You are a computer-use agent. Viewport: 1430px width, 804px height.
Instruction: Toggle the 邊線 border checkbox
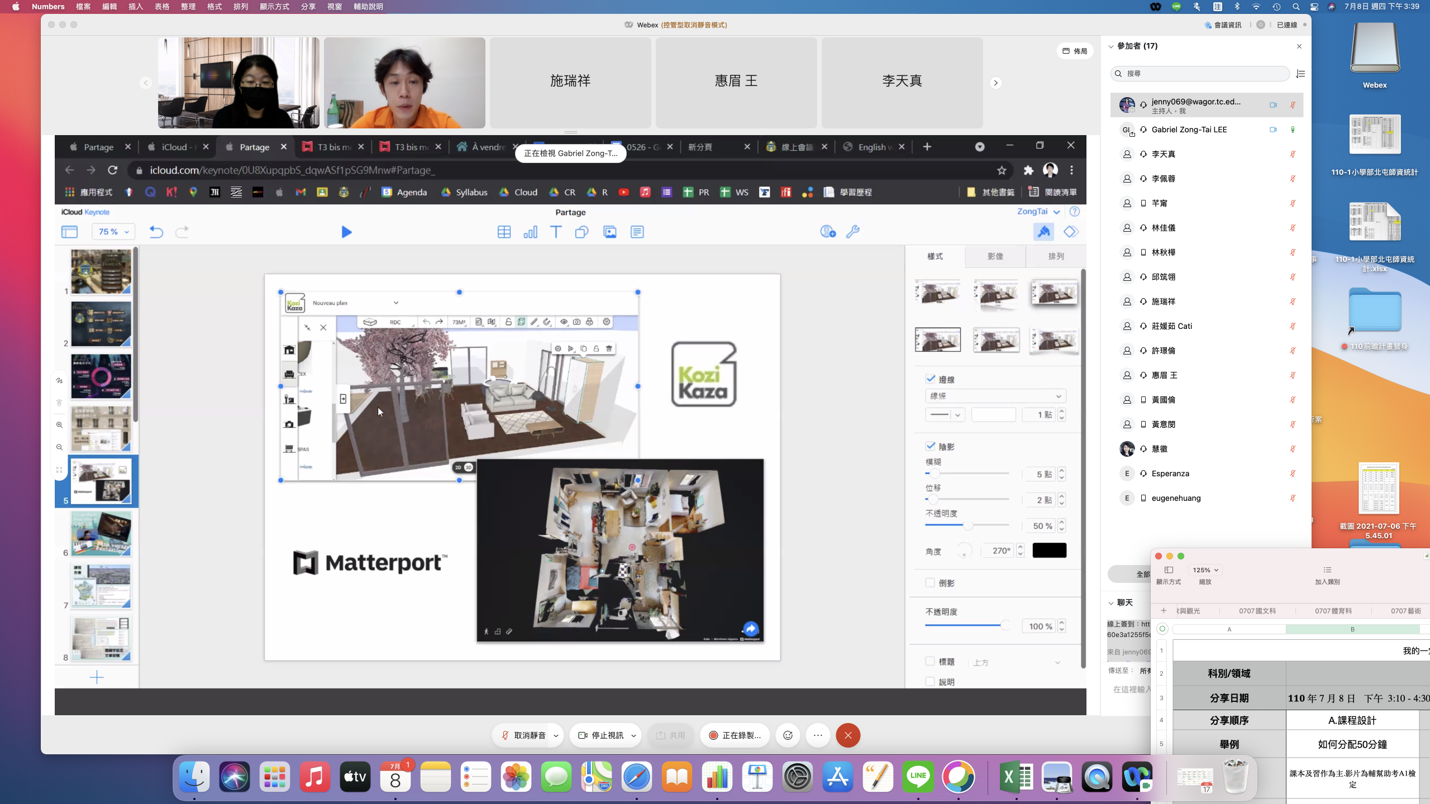click(x=931, y=379)
